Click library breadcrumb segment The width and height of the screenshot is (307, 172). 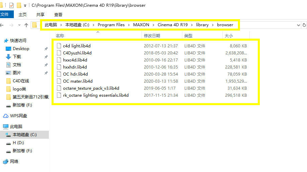[x=202, y=25]
